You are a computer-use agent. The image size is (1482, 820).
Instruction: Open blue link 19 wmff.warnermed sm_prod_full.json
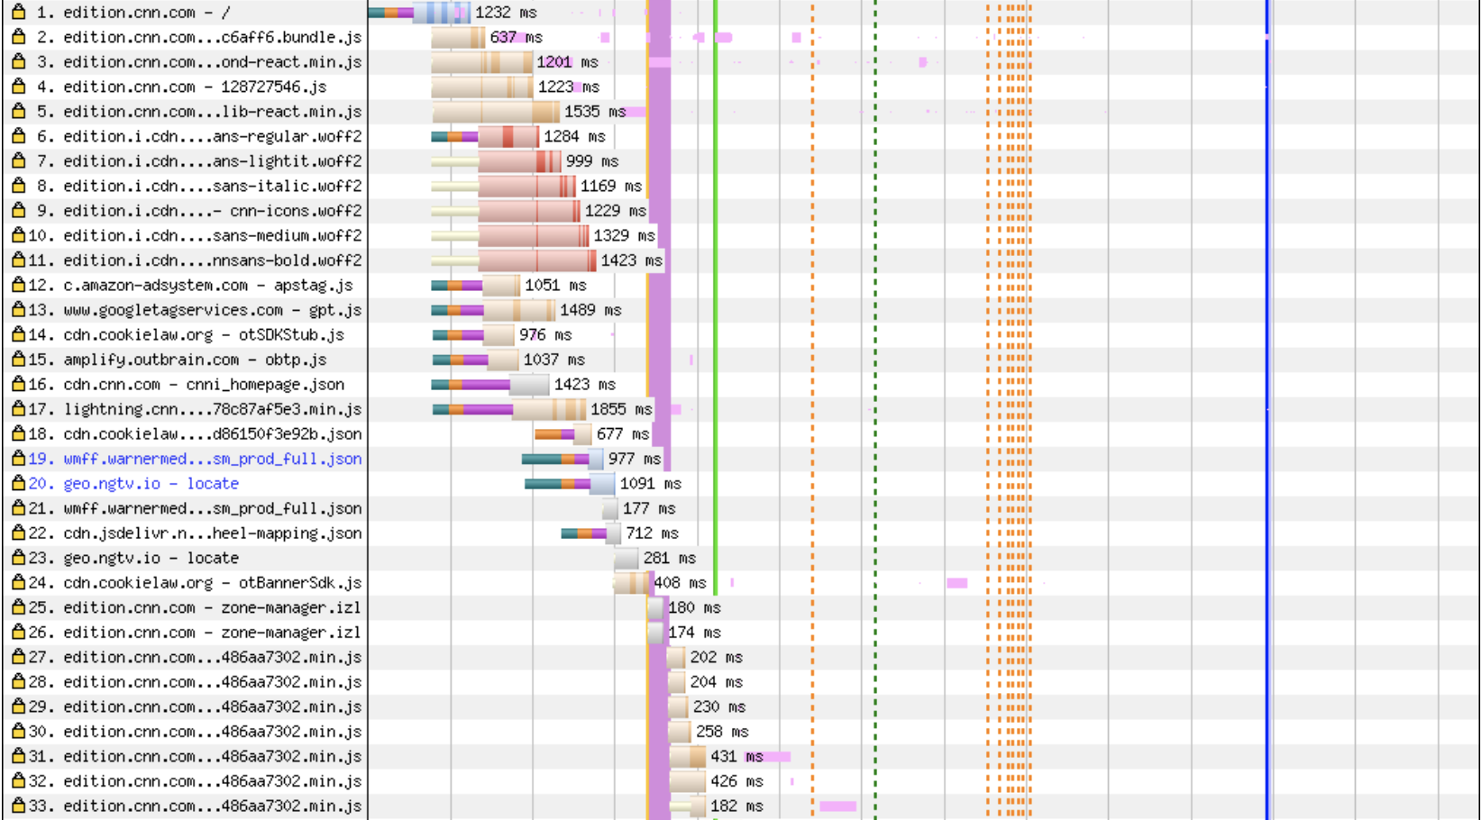(x=195, y=459)
